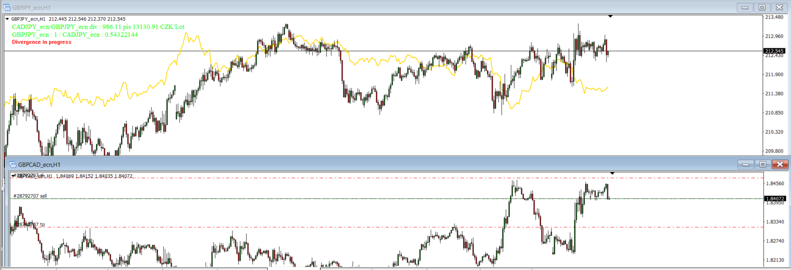Select the 'CADJPY_ecn/GBPJPY_ecn div : 986.11 pis' label
791x270 pixels.
98,27
